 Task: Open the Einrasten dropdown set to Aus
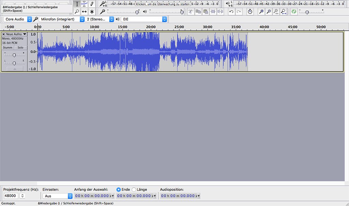(x=57, y=196)
